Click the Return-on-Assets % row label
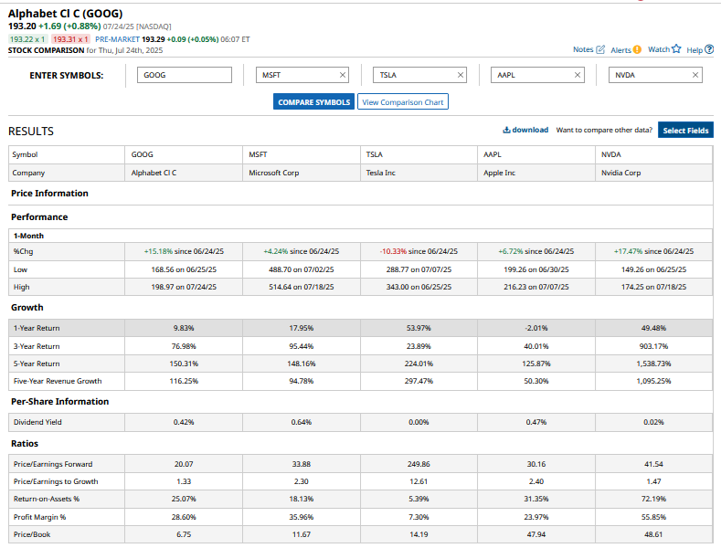Image resolution: width=721 pixels, height=548 pixels. pos(47,499)
